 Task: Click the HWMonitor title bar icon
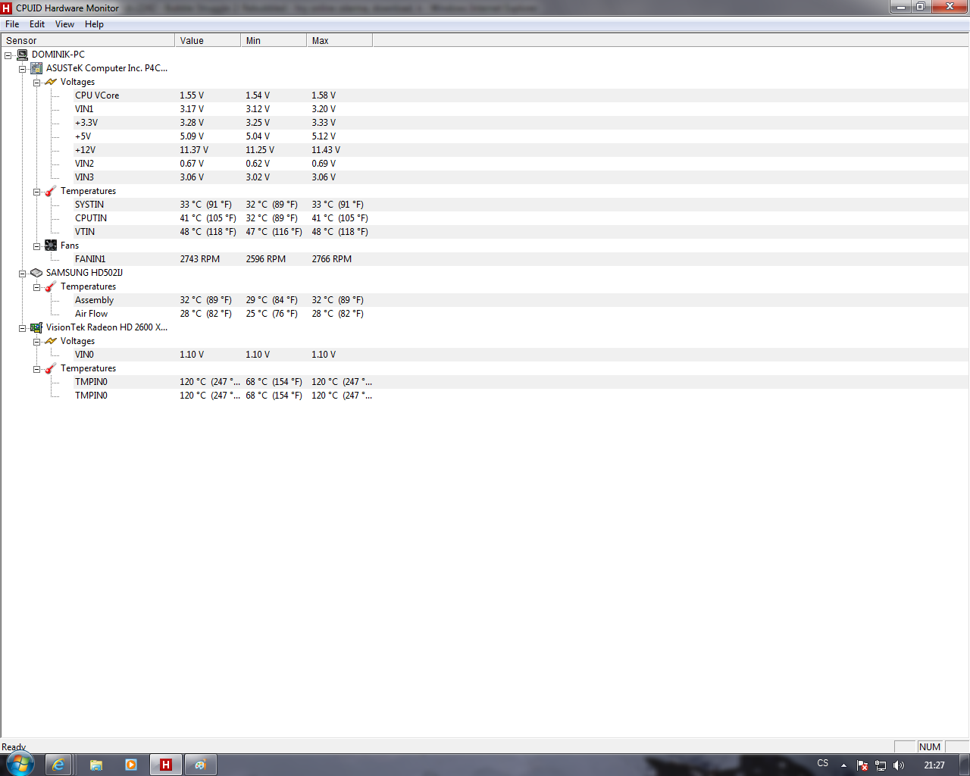click(7, 8)
